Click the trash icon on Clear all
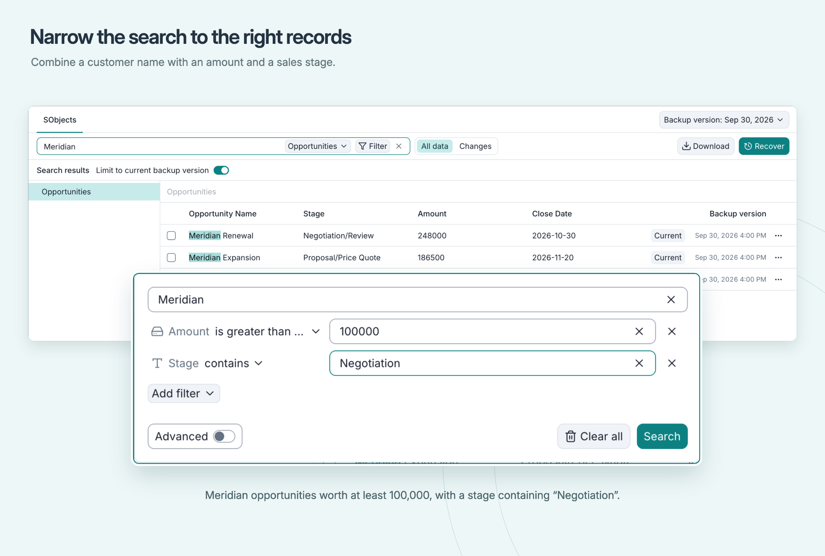Image resolution: width=825 pixels, height=556 pixels. [570, 437]
